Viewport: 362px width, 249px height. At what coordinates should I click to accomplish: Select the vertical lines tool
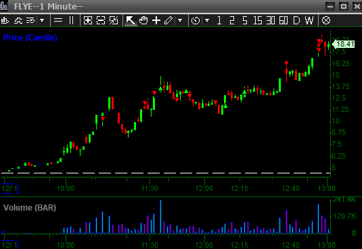pyautogui.click(x=71, y=20)
